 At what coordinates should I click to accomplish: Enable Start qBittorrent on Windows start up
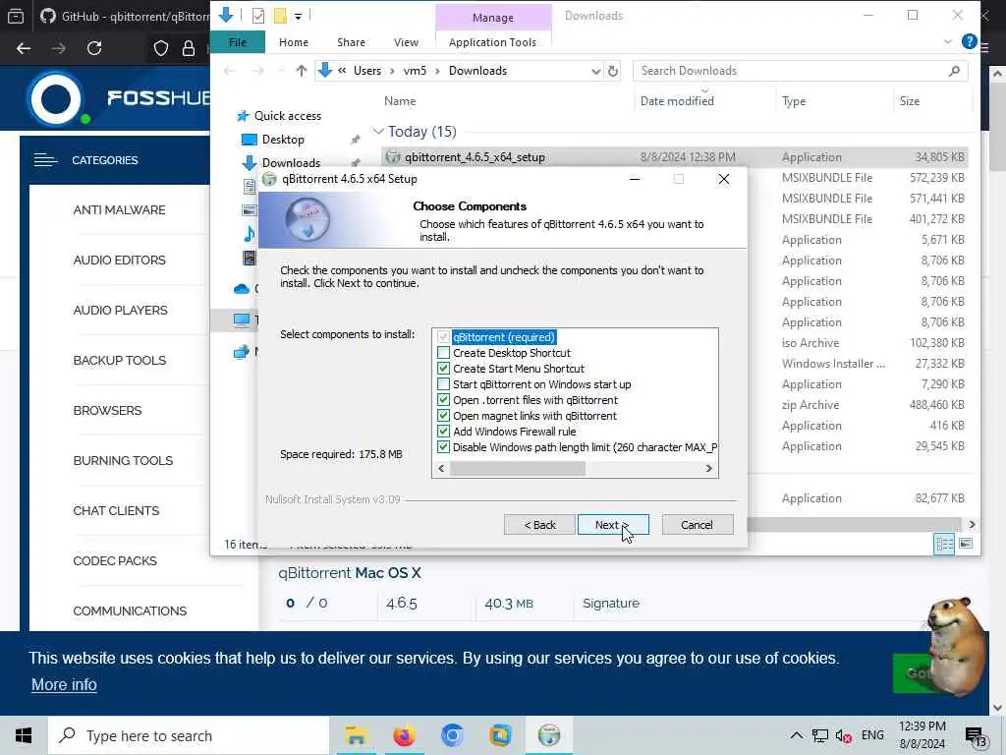pos(443,384)
